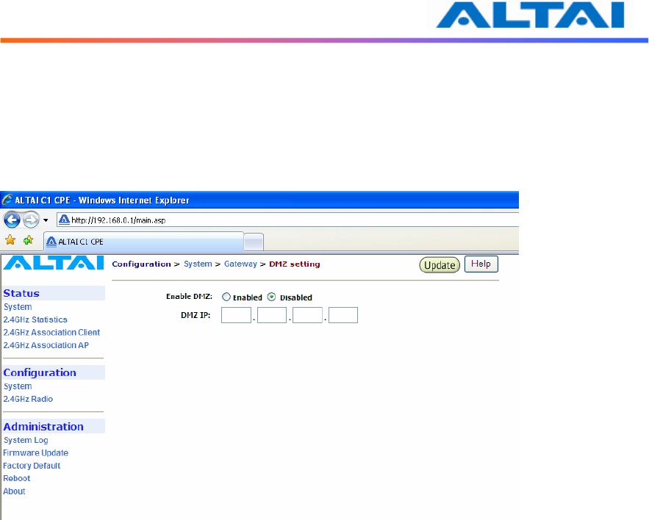Click the Gateway breadcrumb link
The image size is (649, 520).
tap(240, 264)
